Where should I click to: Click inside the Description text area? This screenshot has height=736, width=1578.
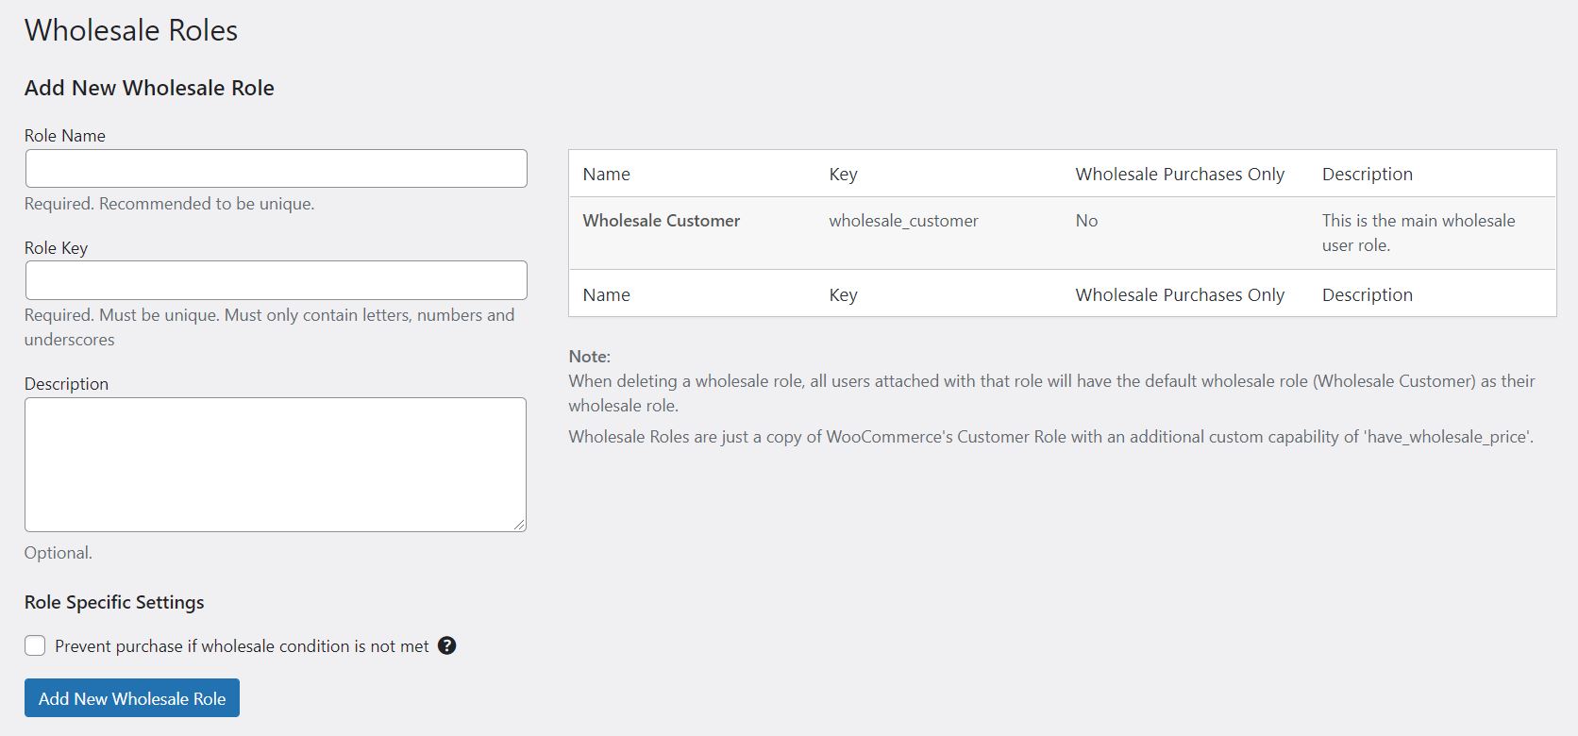[276, 464]
